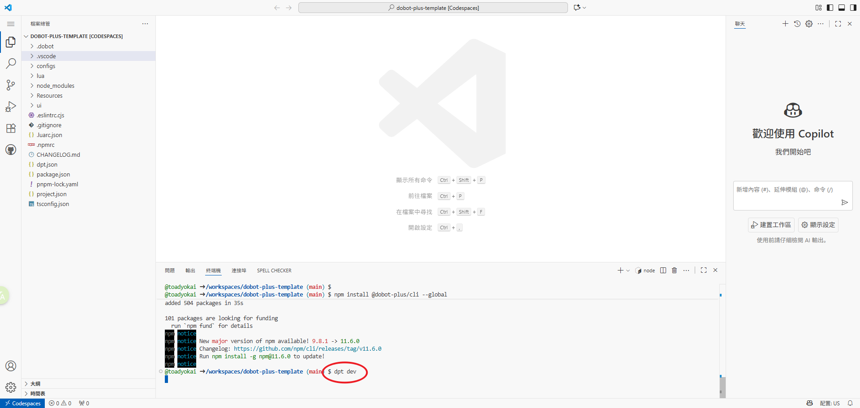Image resolution: width=860 pixels, height=408 pixels.
Task: Click the Accounts icon in activity bar
Action: (x=11, y=366)
